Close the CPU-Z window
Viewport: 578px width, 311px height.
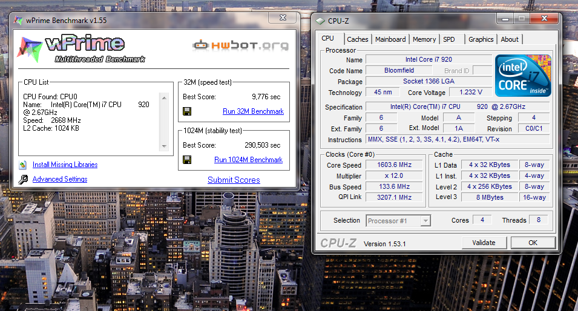point(544,18)
